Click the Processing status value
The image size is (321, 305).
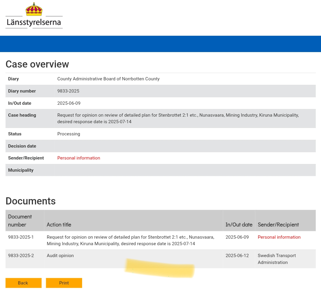click(x=68, y=134)
